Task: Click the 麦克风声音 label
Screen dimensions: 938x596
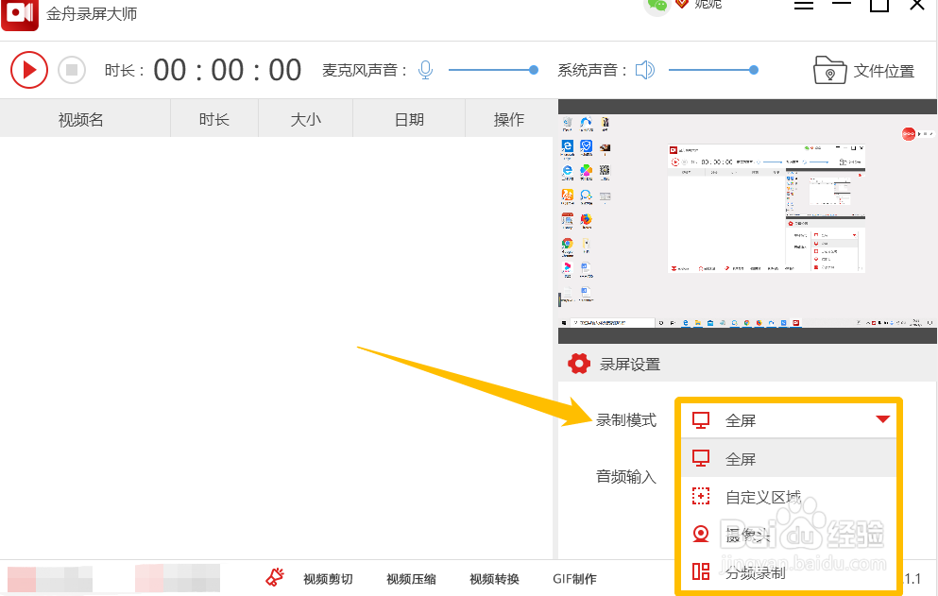Action: tap(365, 71)
